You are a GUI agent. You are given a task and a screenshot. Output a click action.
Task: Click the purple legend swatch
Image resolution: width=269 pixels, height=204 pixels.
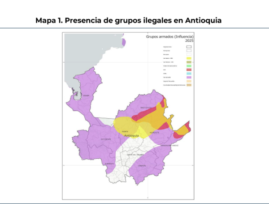189,78
